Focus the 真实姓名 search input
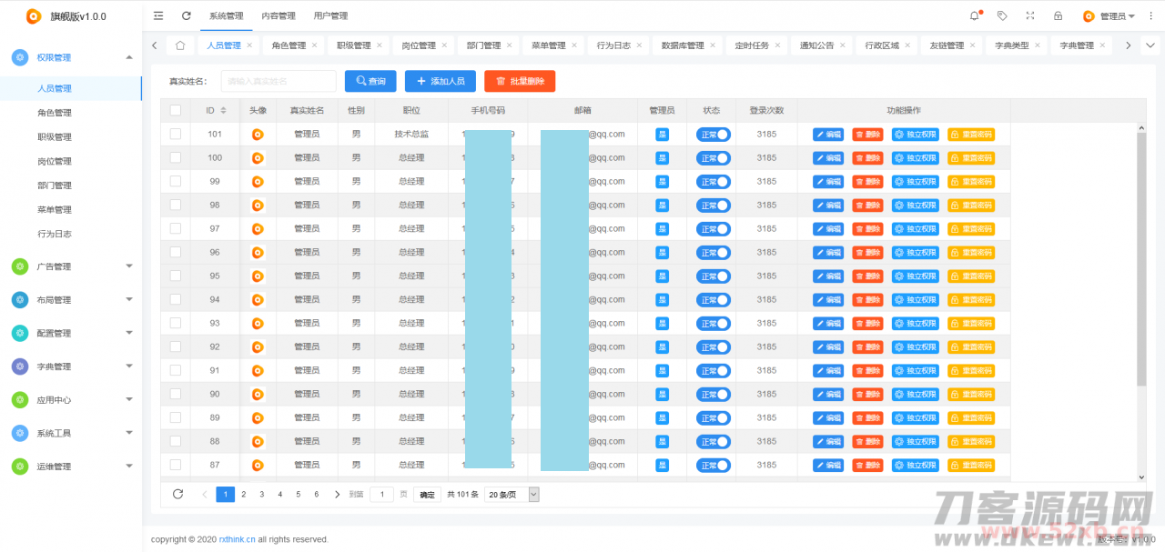This screenshot has height=552, width=1165. (278, 81)
